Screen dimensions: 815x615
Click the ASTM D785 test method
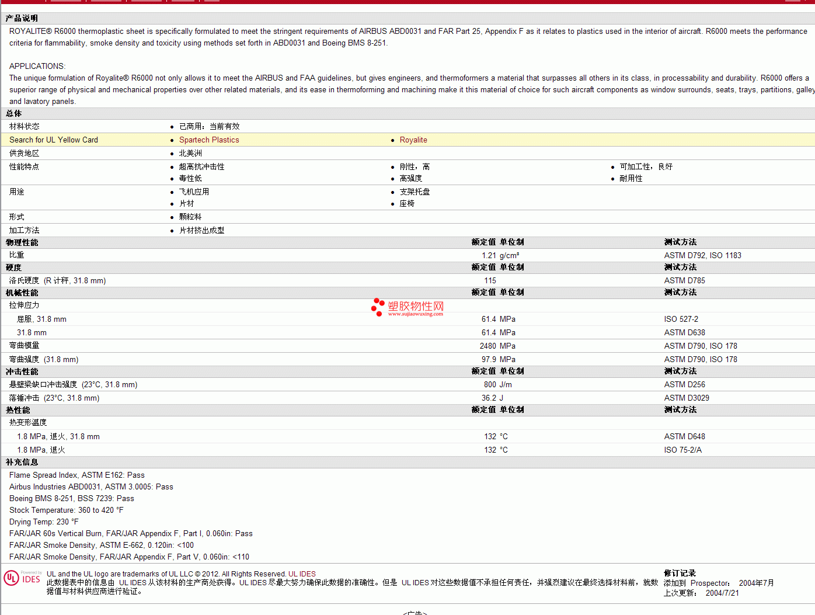pyautogui.click(x=685, y=281)
